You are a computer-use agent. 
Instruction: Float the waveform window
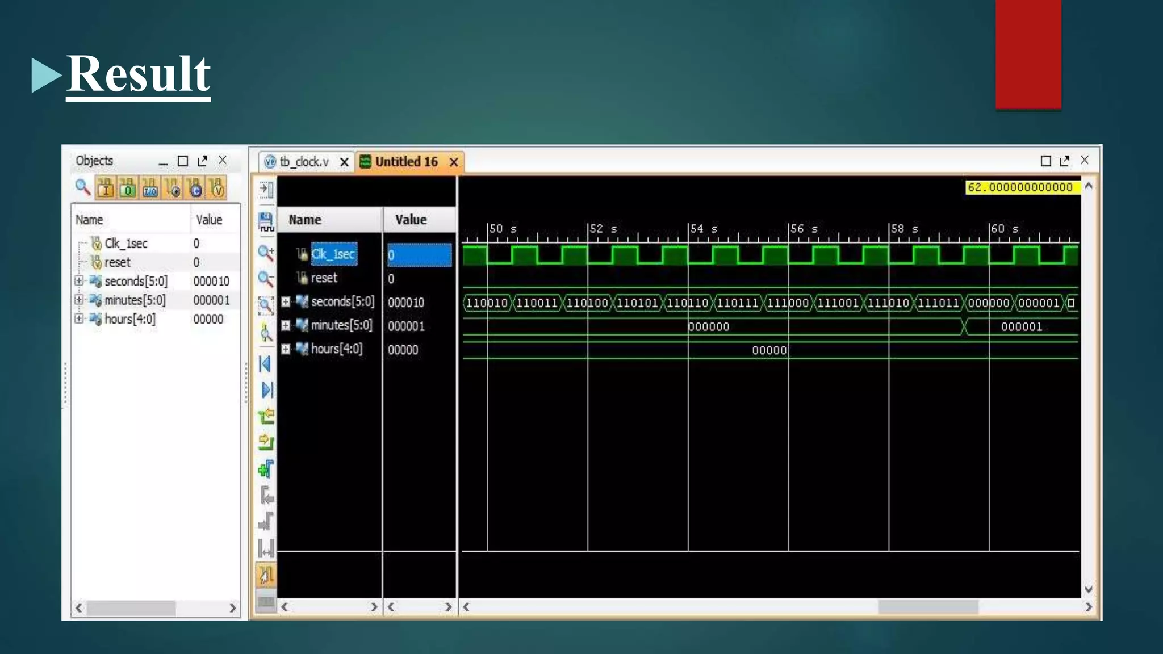click(x=1065, y=161)
